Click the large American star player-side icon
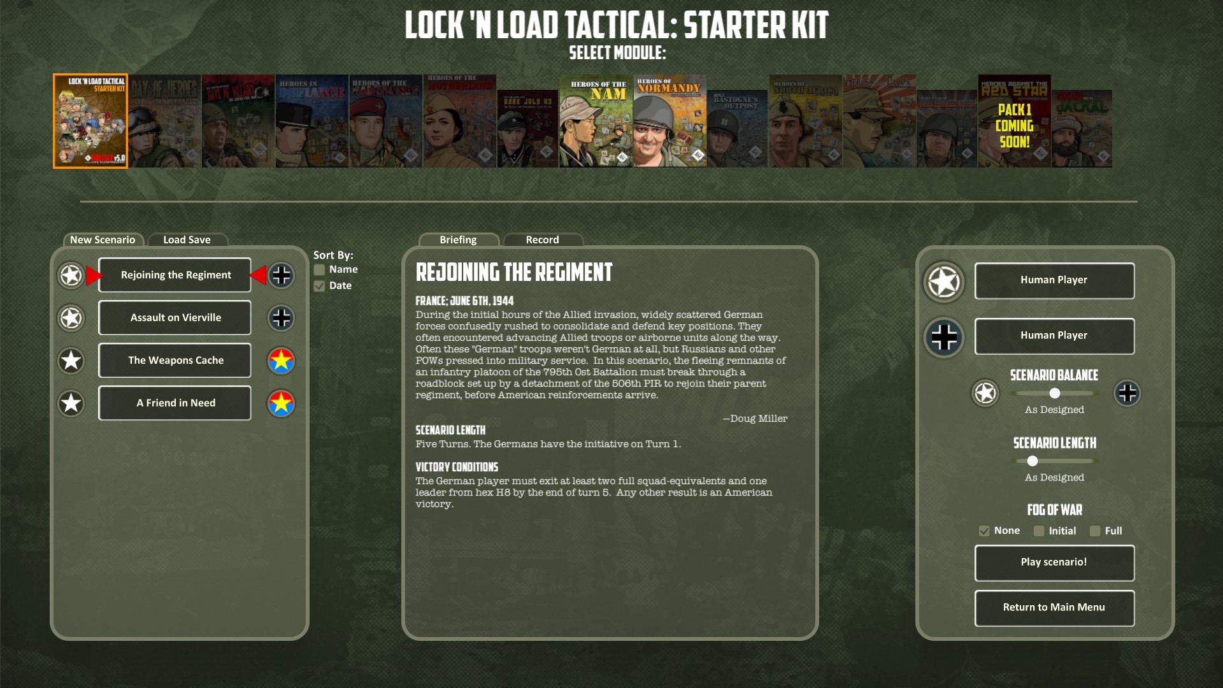 (x=944, y=282)
